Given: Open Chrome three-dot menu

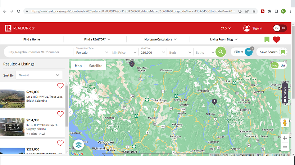Looking at the screenshot, I should coord(290,11).
